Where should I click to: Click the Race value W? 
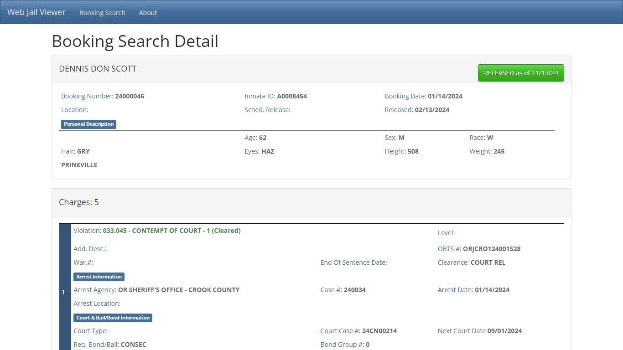click(490, 138)
